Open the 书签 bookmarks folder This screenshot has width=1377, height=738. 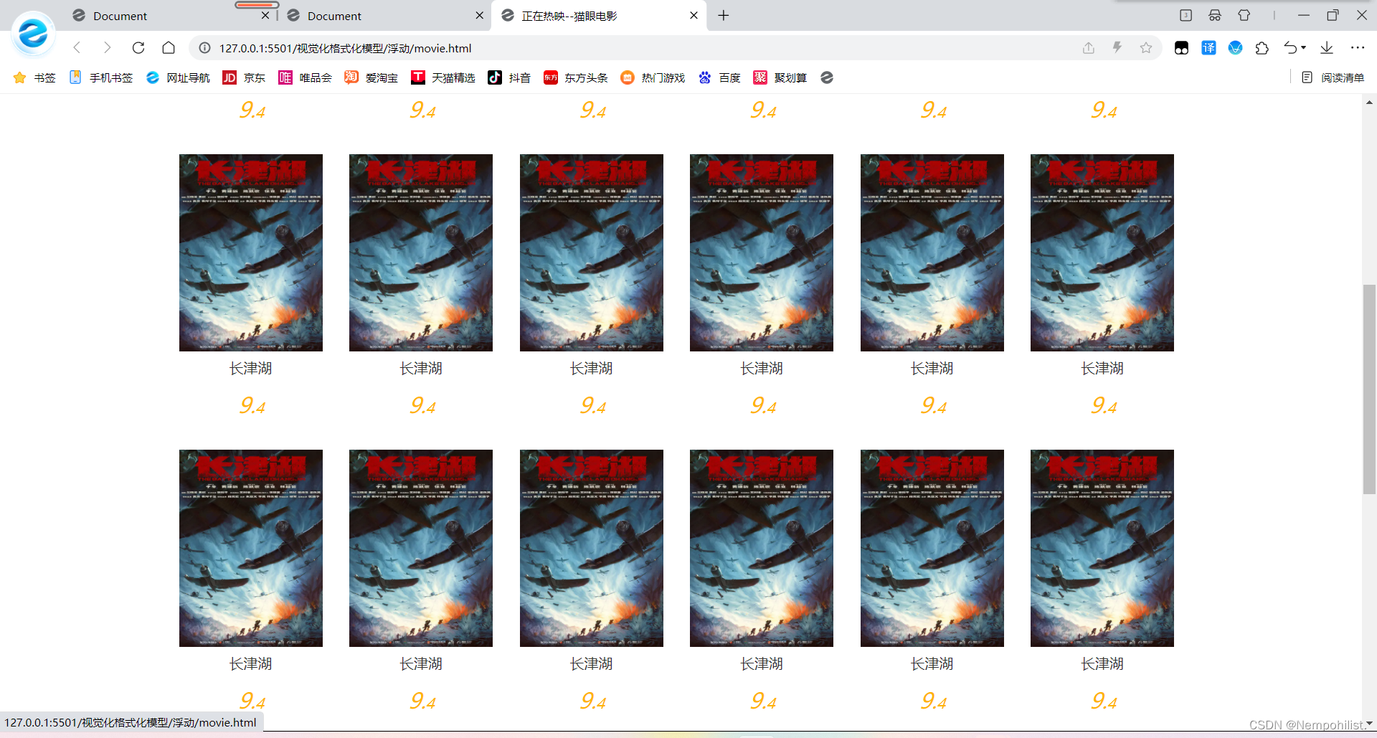[34, 77]
